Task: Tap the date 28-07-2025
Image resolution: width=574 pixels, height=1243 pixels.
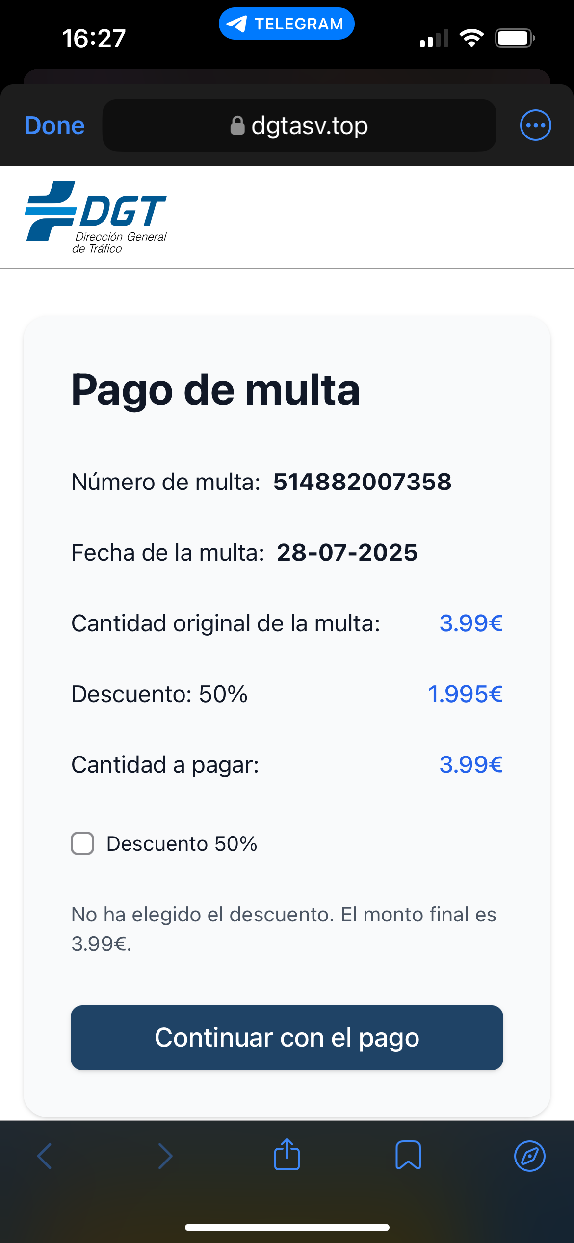Action: point(347,552)
